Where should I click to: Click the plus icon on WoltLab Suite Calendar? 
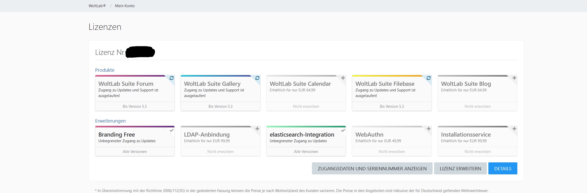343,78
